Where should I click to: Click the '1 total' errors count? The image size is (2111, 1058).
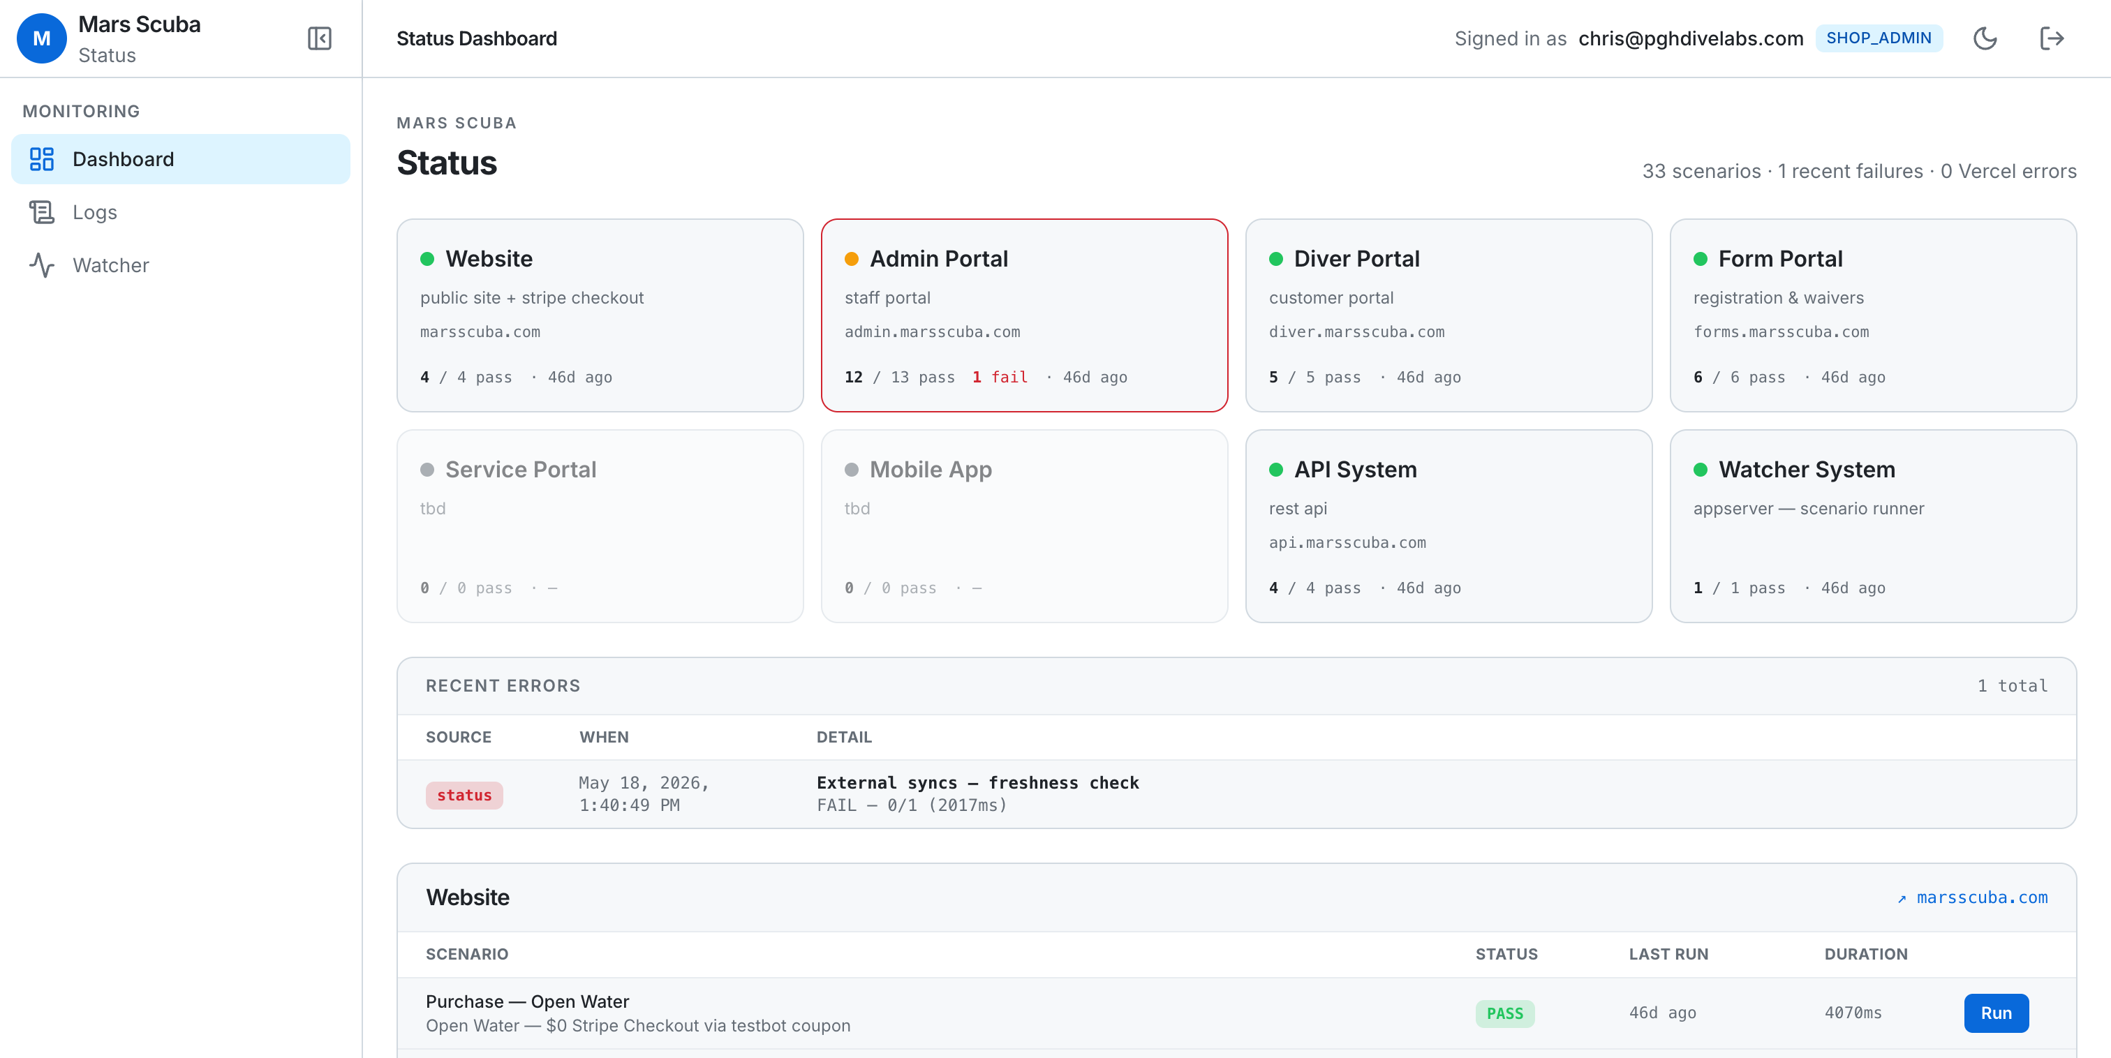click(x=2013, y=686)
